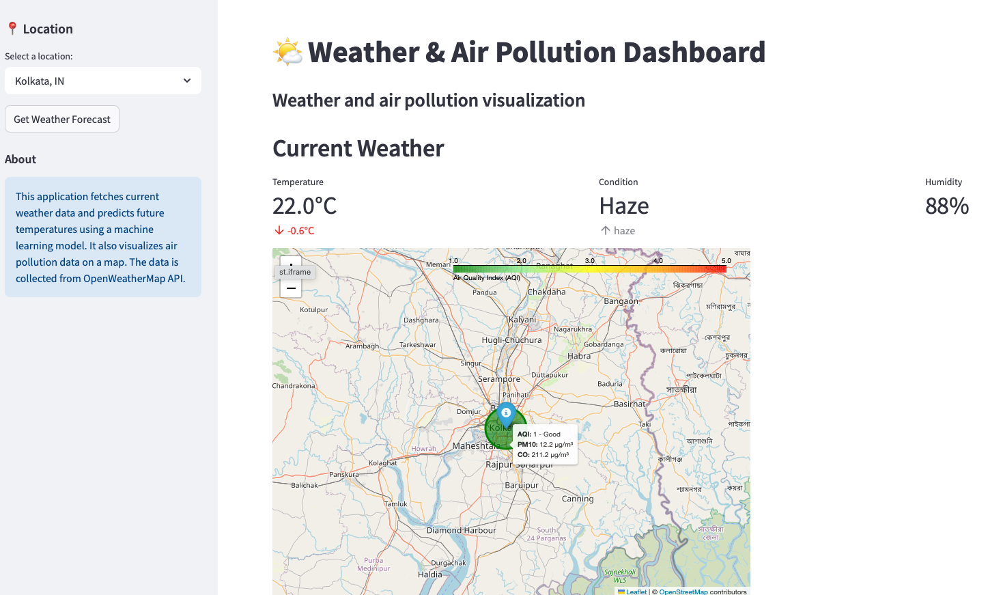Click the Condition metric label

(x=619, y=182)
